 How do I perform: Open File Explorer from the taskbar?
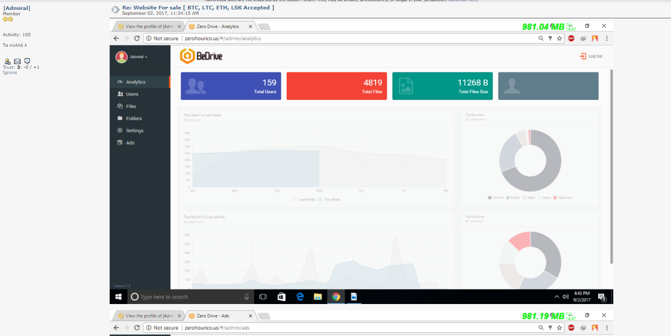coord(317,297)
